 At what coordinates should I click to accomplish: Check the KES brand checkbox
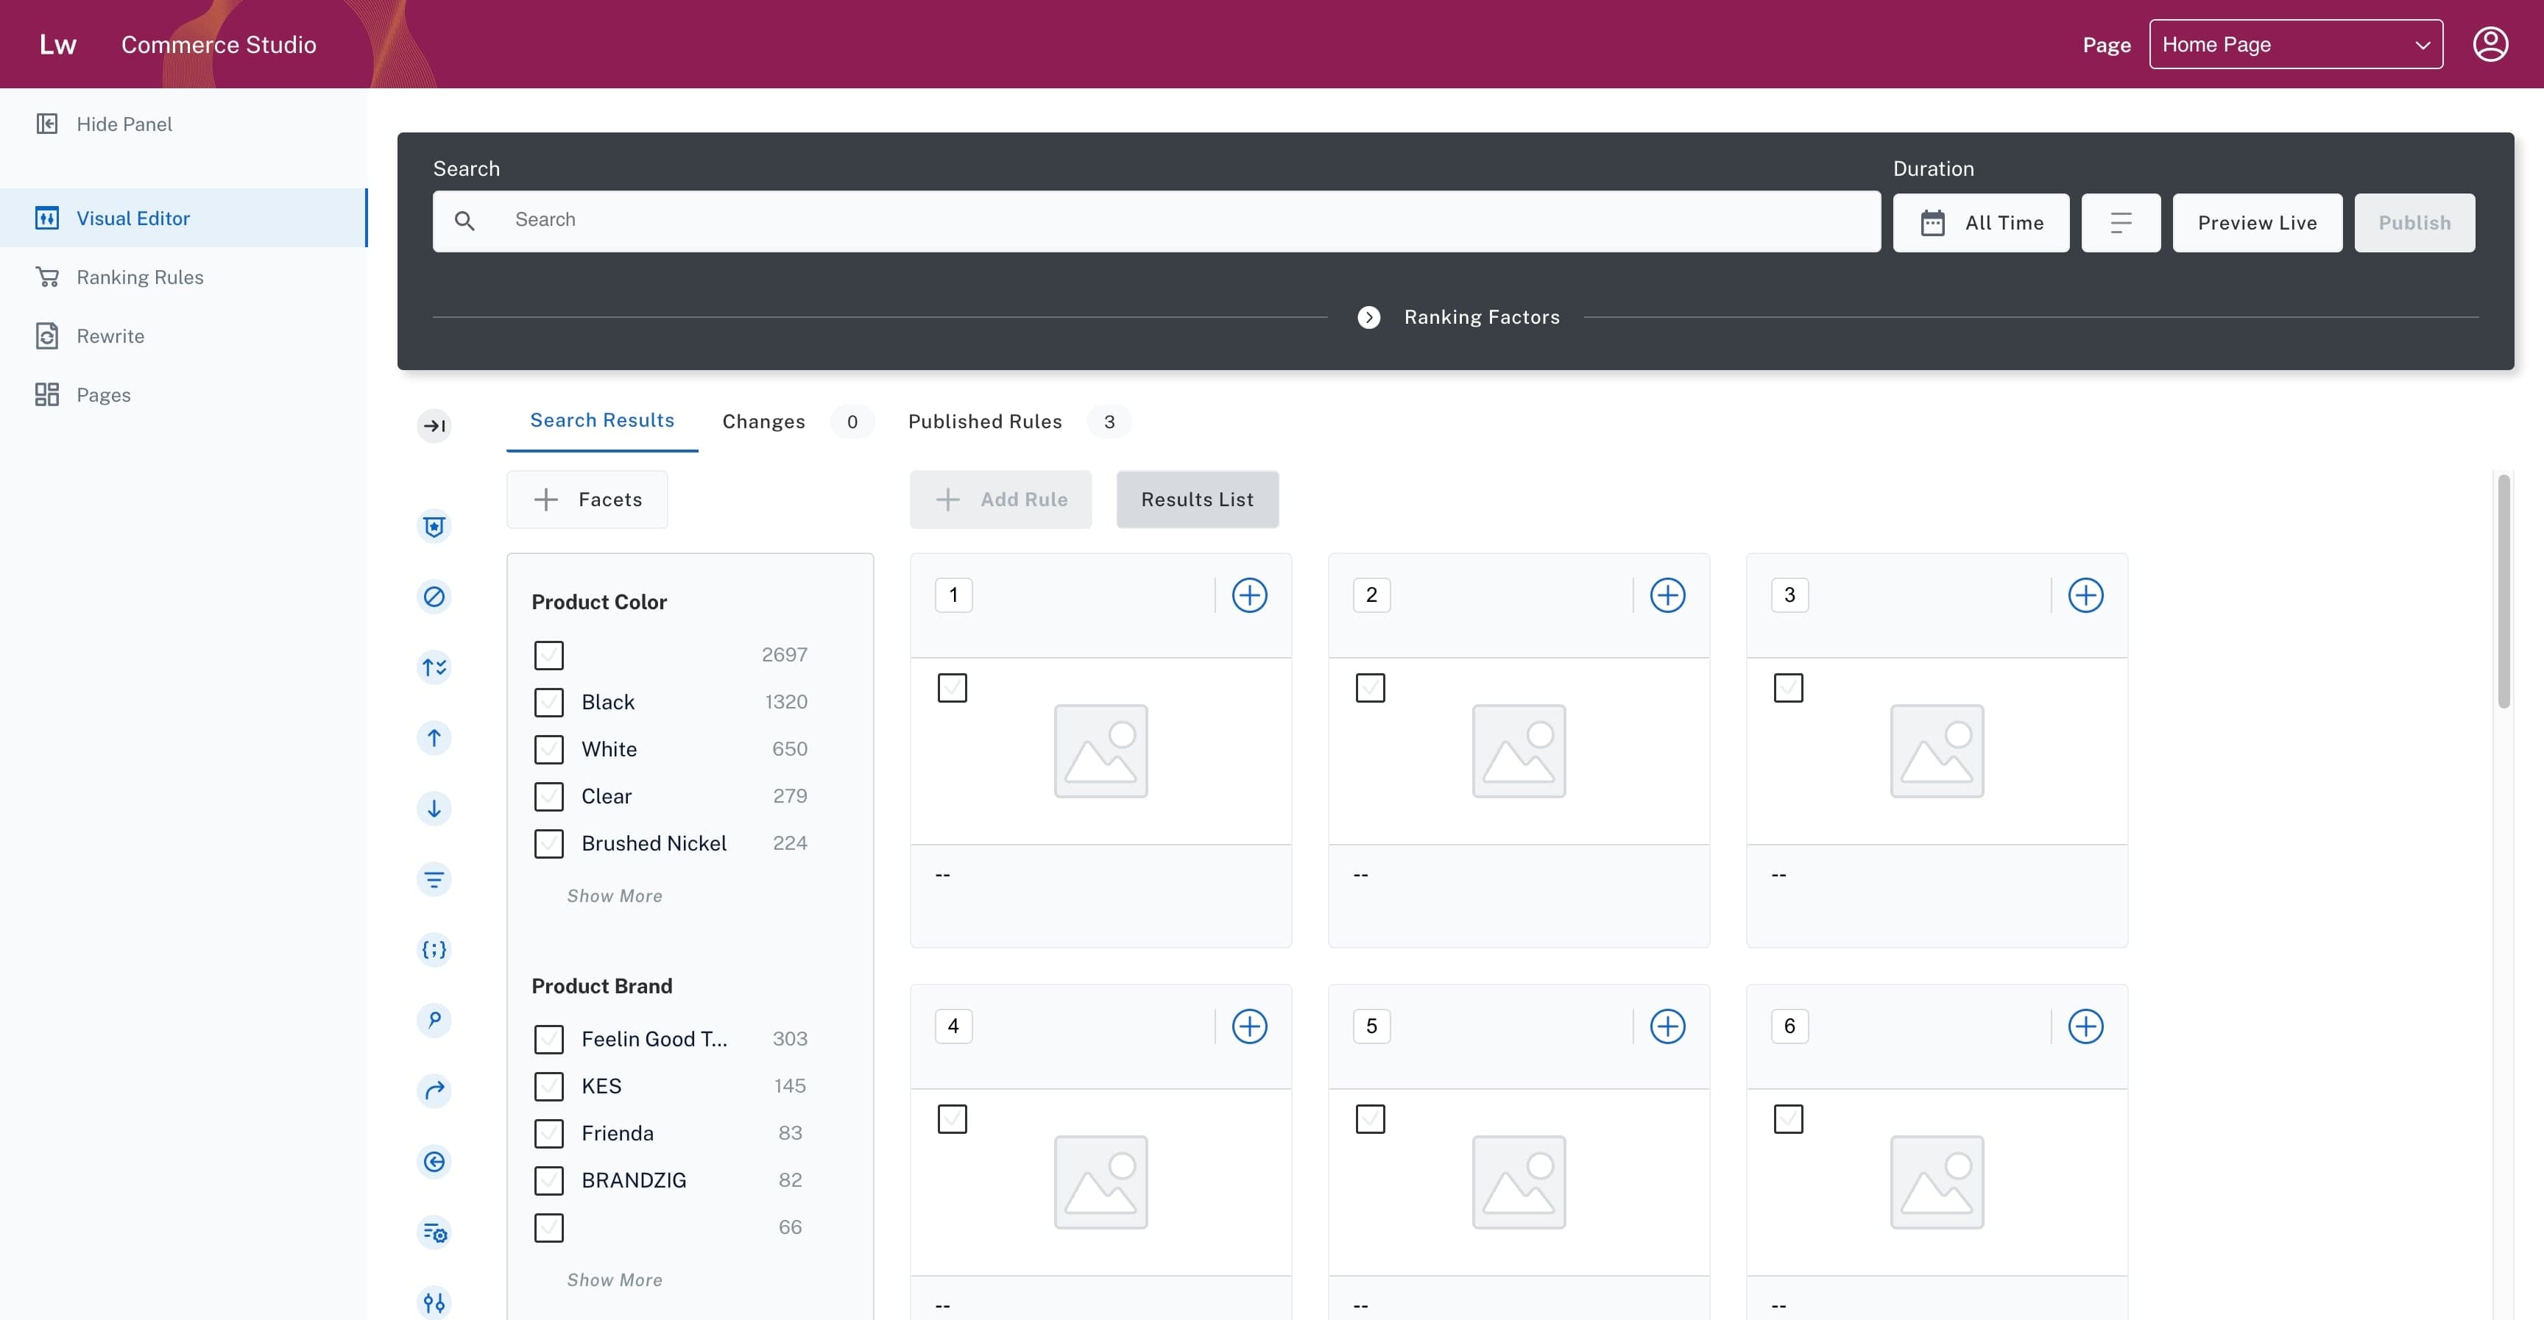pos(548,1086)
